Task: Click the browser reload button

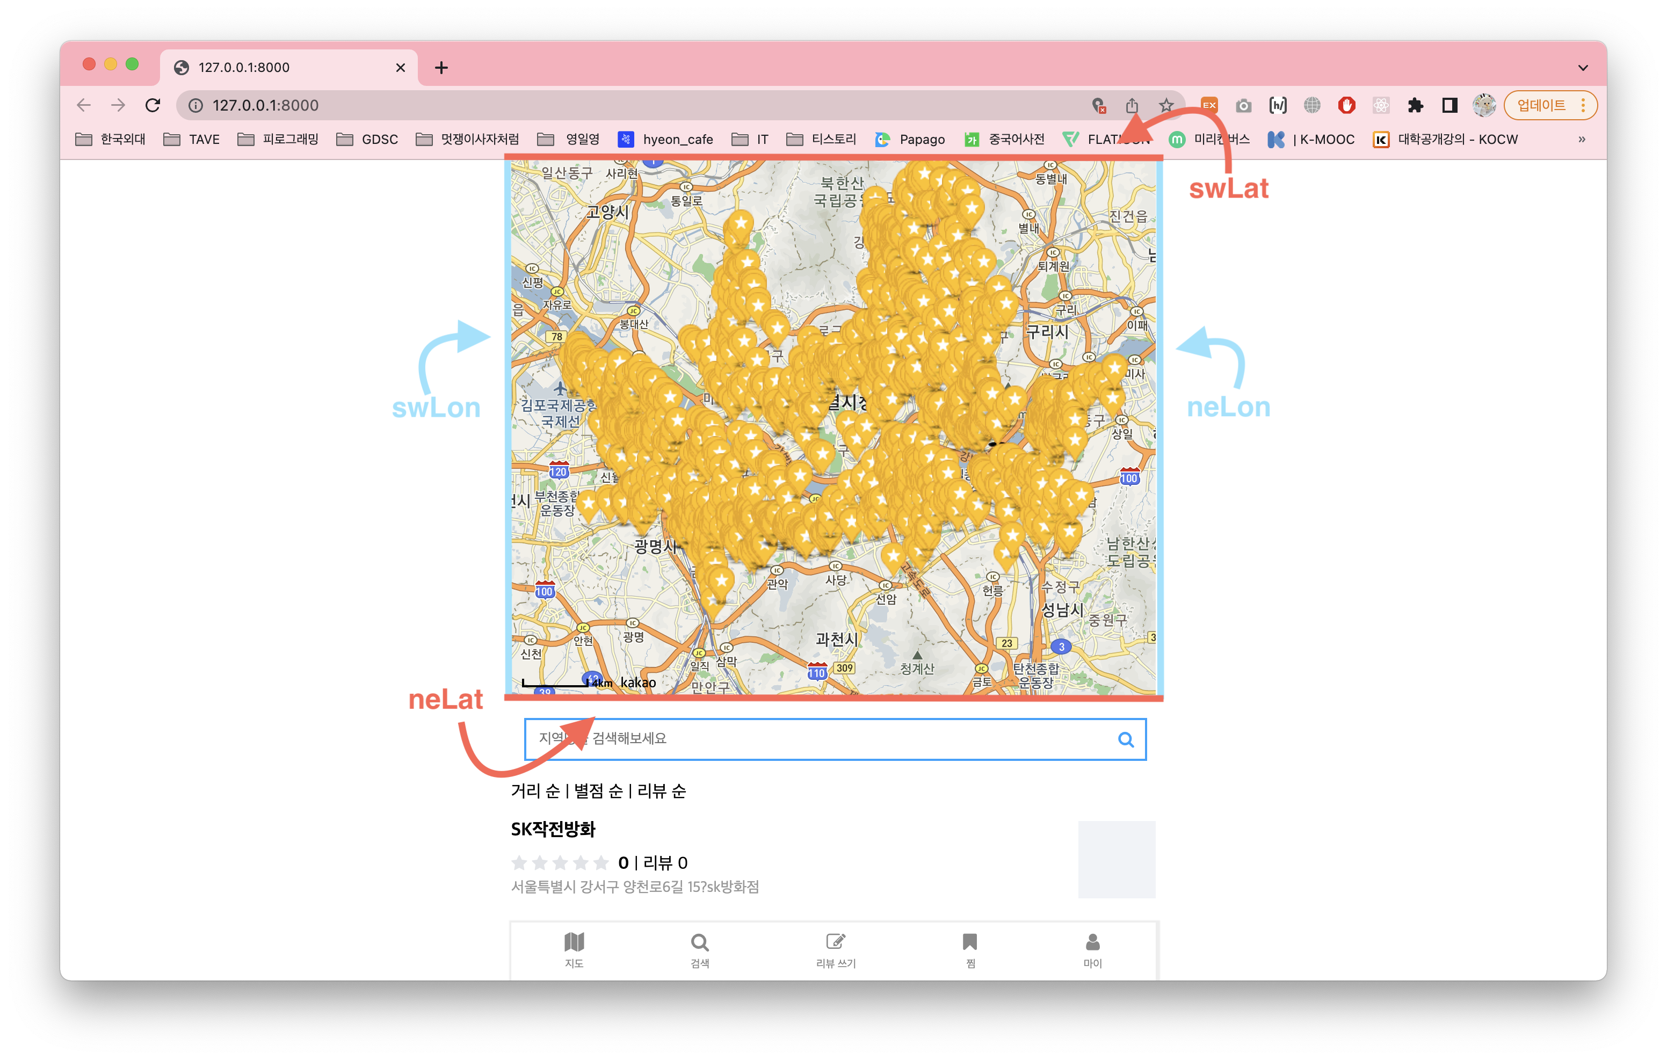Action: click(x=153, y=105)
